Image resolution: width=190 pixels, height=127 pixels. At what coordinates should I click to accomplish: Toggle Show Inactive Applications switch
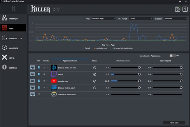click(x=172, y=56)
